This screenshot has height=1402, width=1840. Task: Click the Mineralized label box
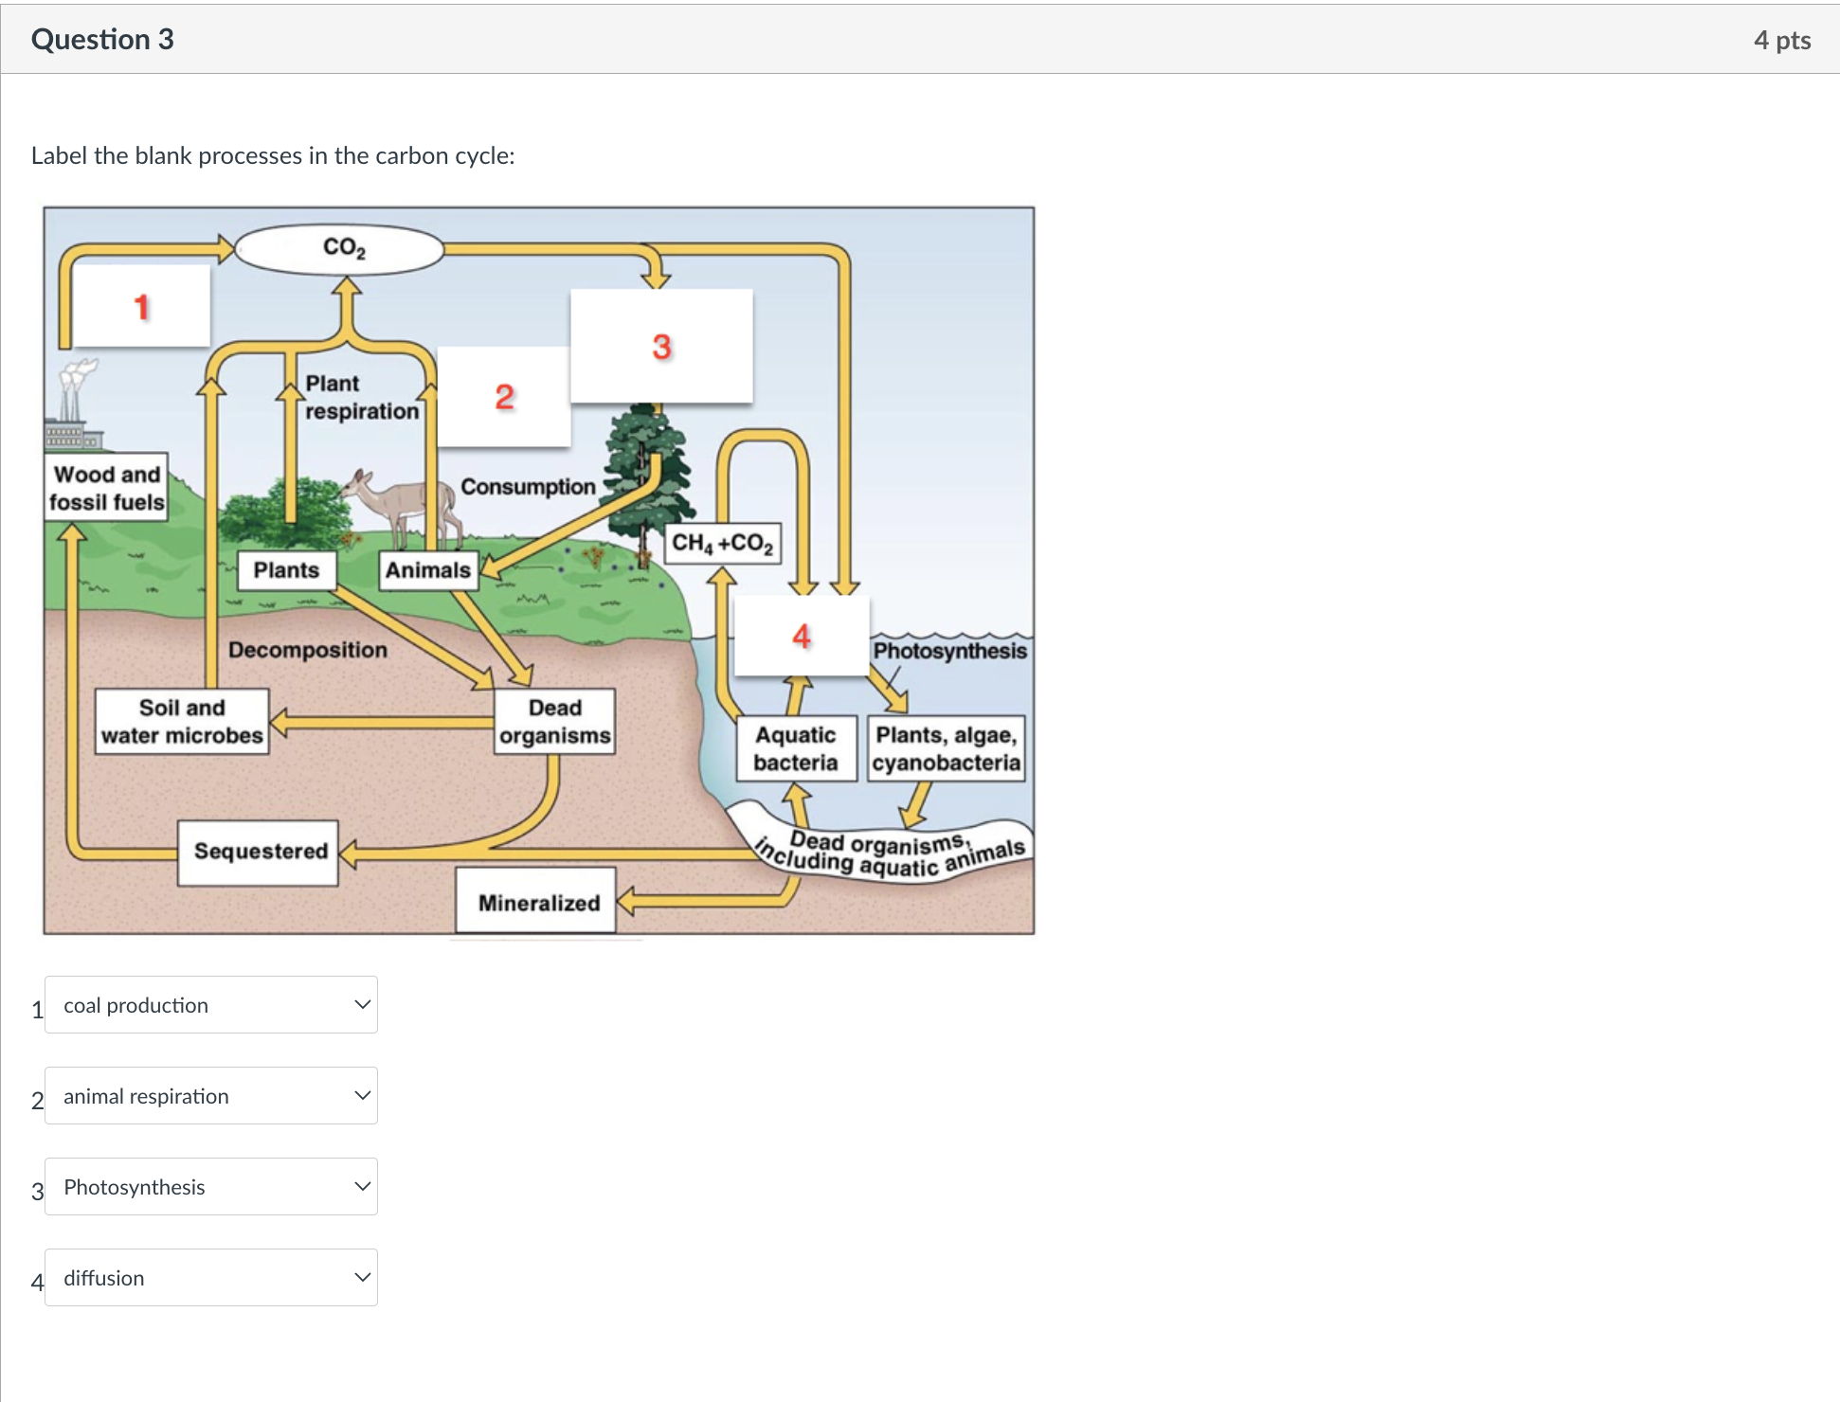pos(536,902)
